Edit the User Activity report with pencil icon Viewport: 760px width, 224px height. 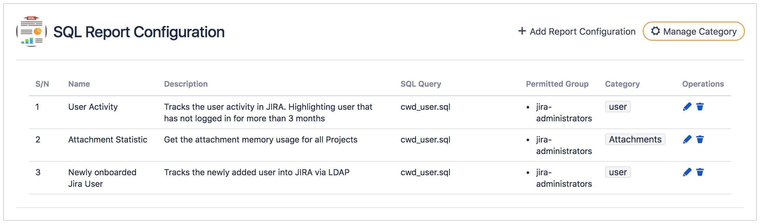tap(687, 107)
